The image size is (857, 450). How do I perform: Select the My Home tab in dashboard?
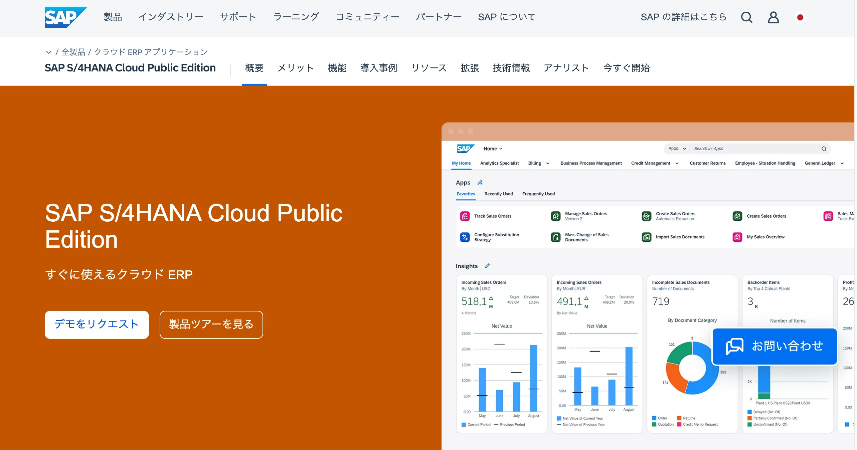[x=461, y=163]
